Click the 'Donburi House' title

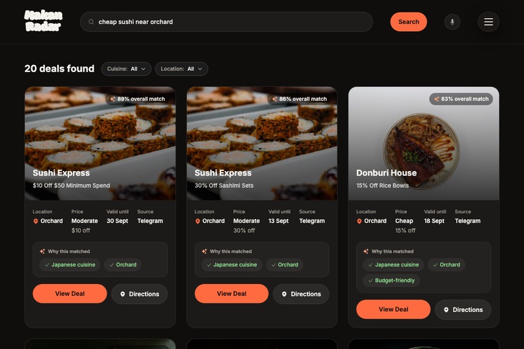[386, 173]
